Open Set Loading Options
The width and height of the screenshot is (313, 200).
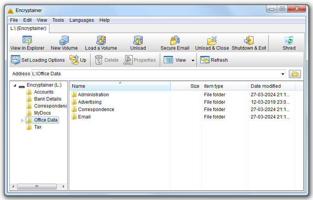point(38,60)
